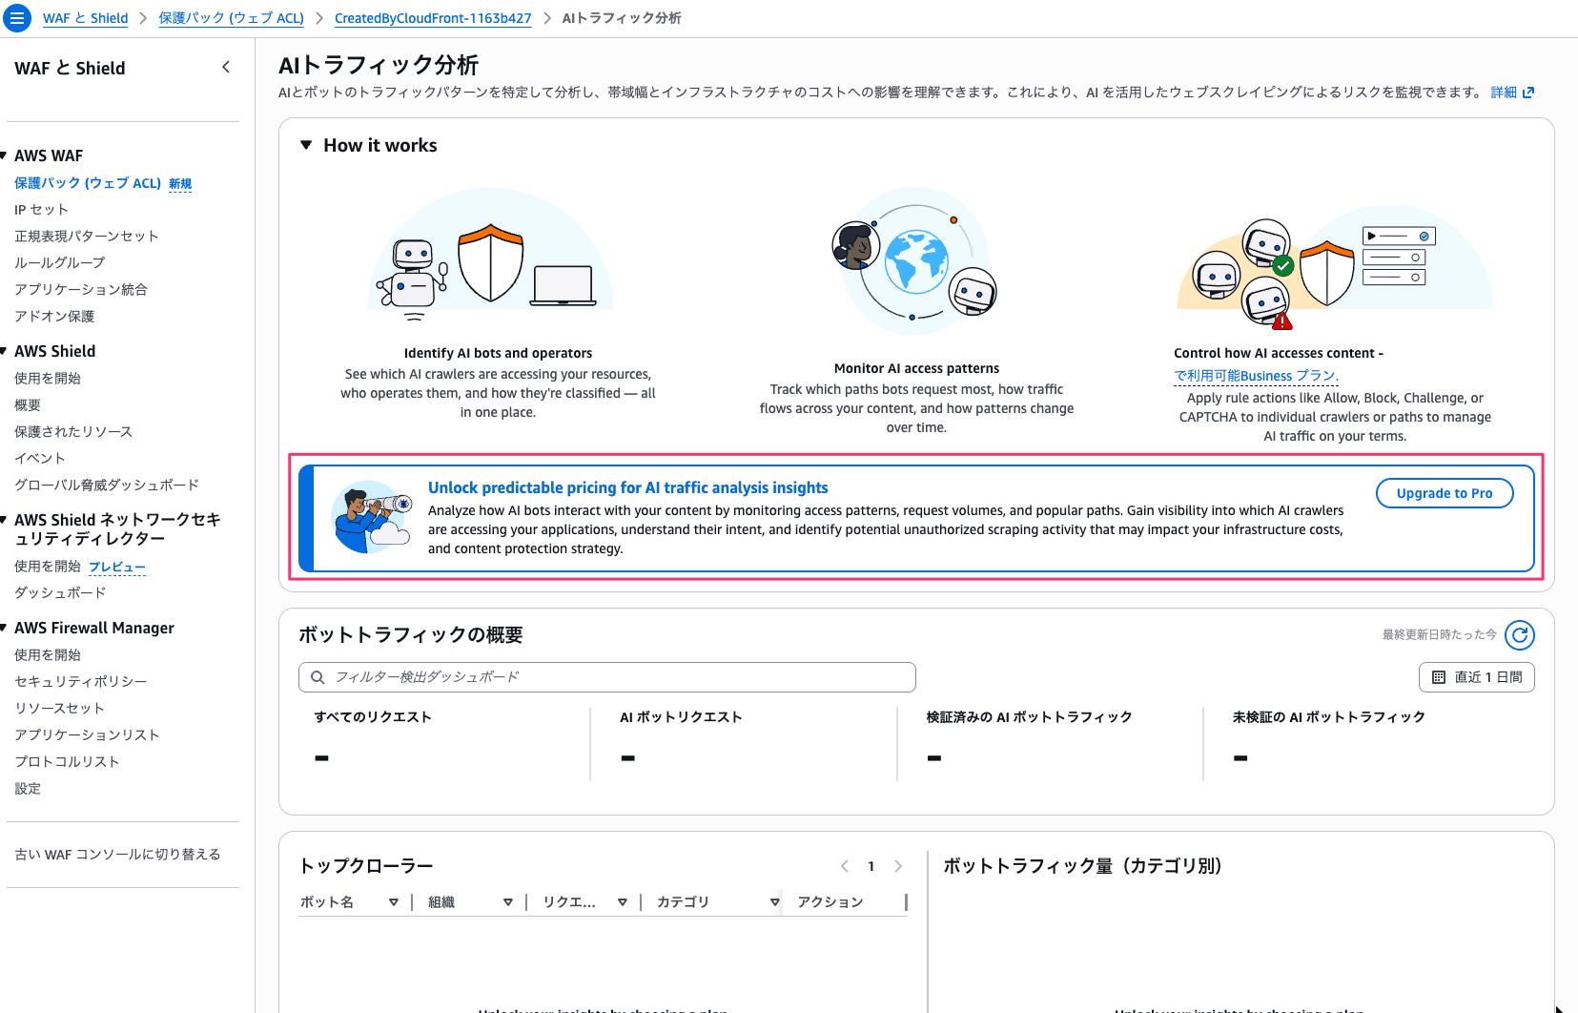Collapse the AWS WAF sidebar section
1578x1013 pixels.
4,155
